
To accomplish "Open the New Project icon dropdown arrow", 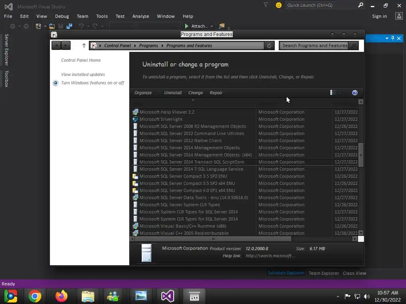I will [x=45, y=27].
